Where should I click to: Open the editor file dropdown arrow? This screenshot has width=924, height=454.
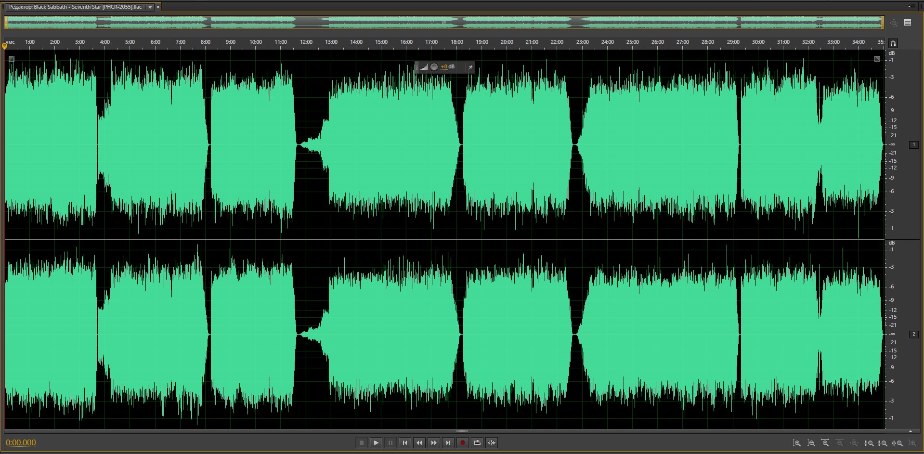point(150,7)
